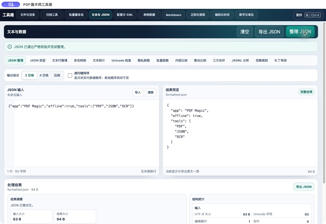
Task: Click the formatted.json filename under 结果预览
Action: 176,95
